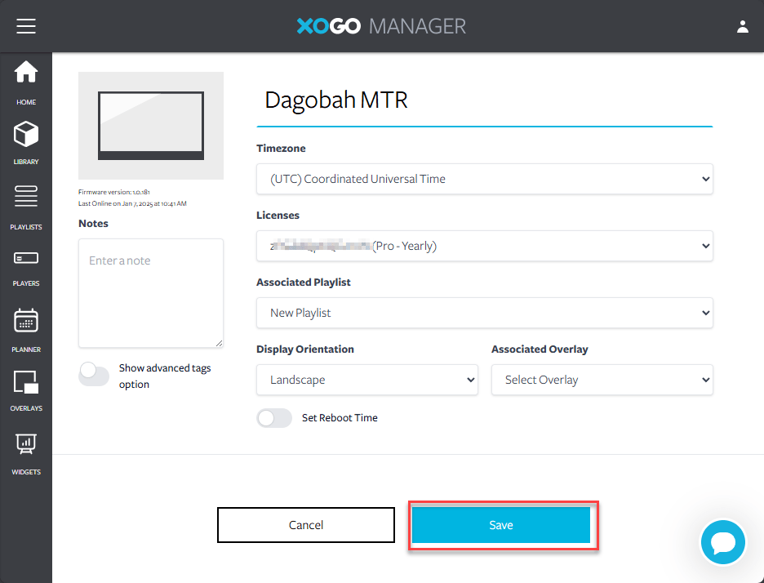Open the Licenses dropdown
Viewport: 764px width, 583px height.
pyautogui.click(x=484, y=246)
